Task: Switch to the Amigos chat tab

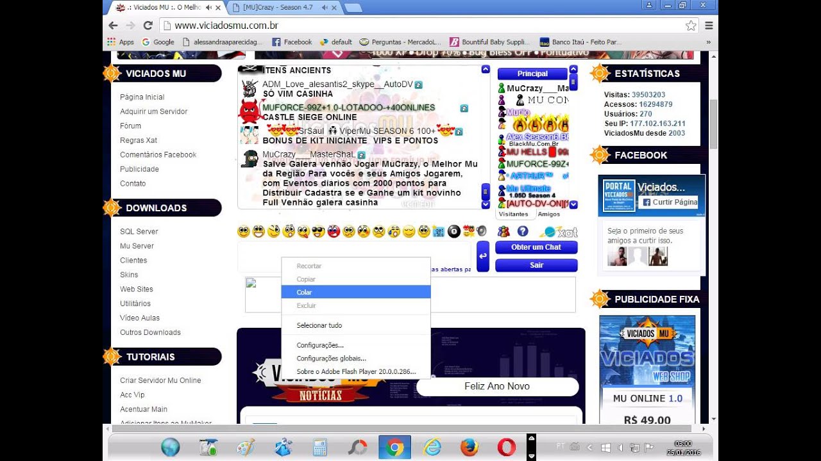Action: pos(549,214)
